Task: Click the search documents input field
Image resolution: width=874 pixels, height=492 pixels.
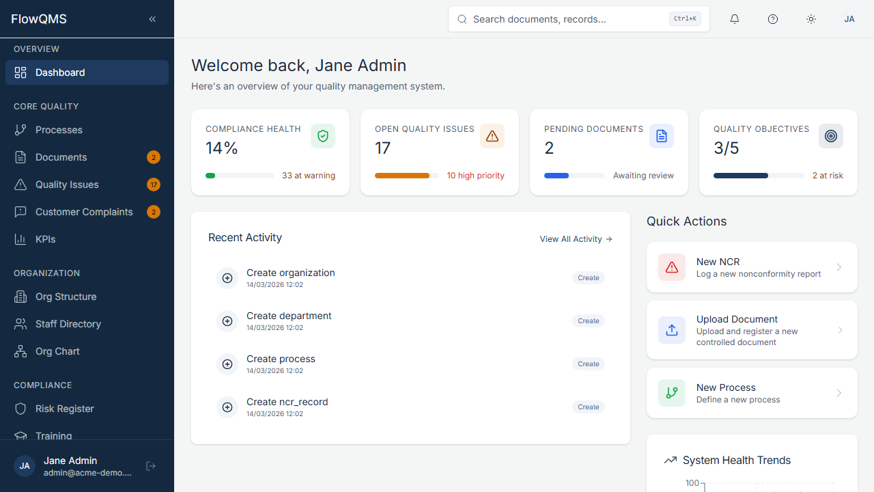Action: coord(578,19)
